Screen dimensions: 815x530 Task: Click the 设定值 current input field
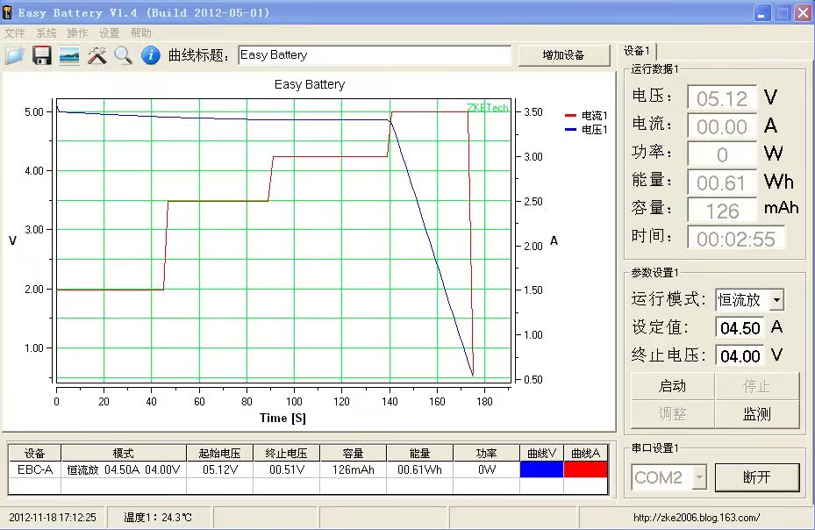(740, 328)
